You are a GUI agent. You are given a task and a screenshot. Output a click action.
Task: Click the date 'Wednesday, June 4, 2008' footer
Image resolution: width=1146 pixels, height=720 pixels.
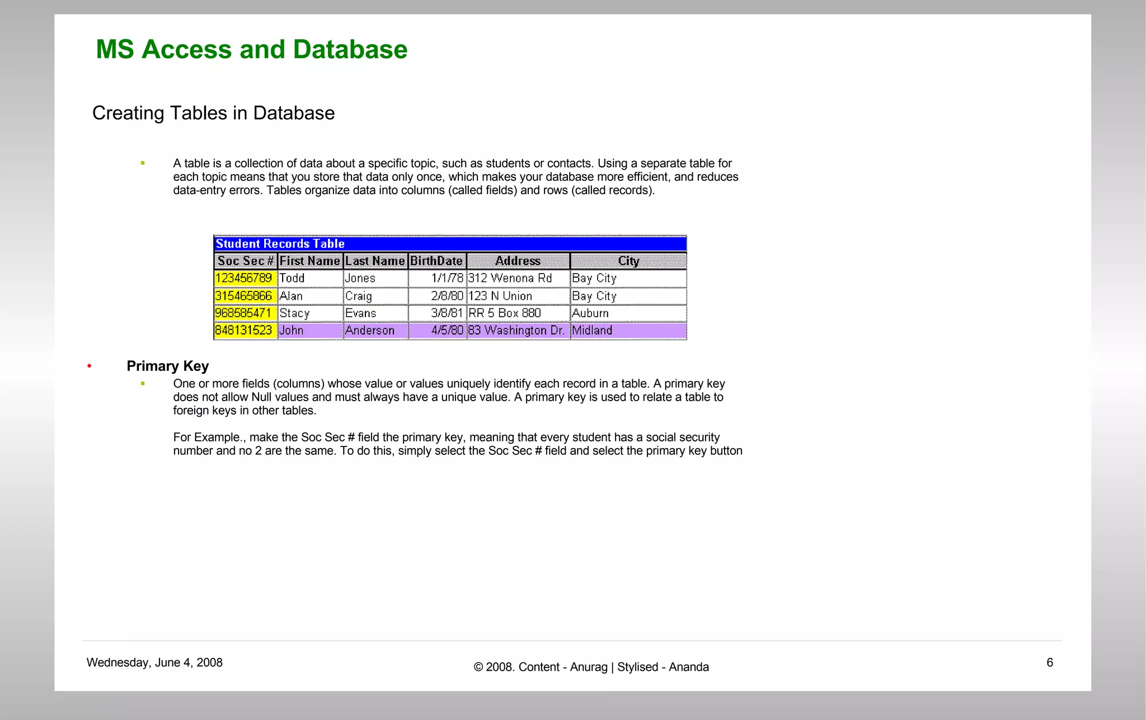154,662
